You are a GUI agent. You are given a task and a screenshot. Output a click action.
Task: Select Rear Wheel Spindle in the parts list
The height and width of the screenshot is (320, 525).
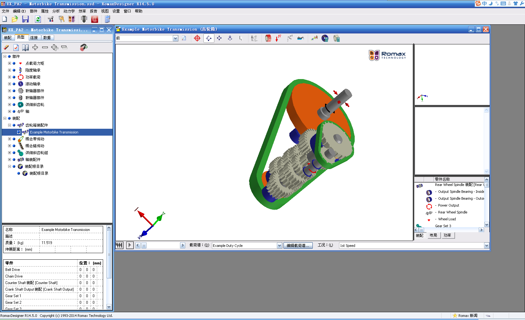(x=452, y=212)
